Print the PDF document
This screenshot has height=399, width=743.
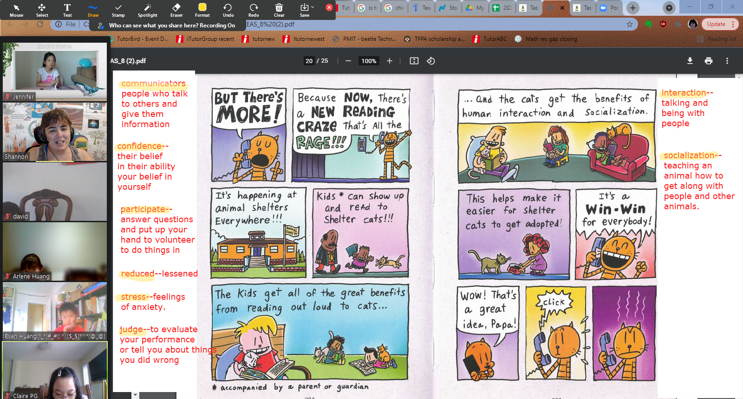(x=709, y=61)
